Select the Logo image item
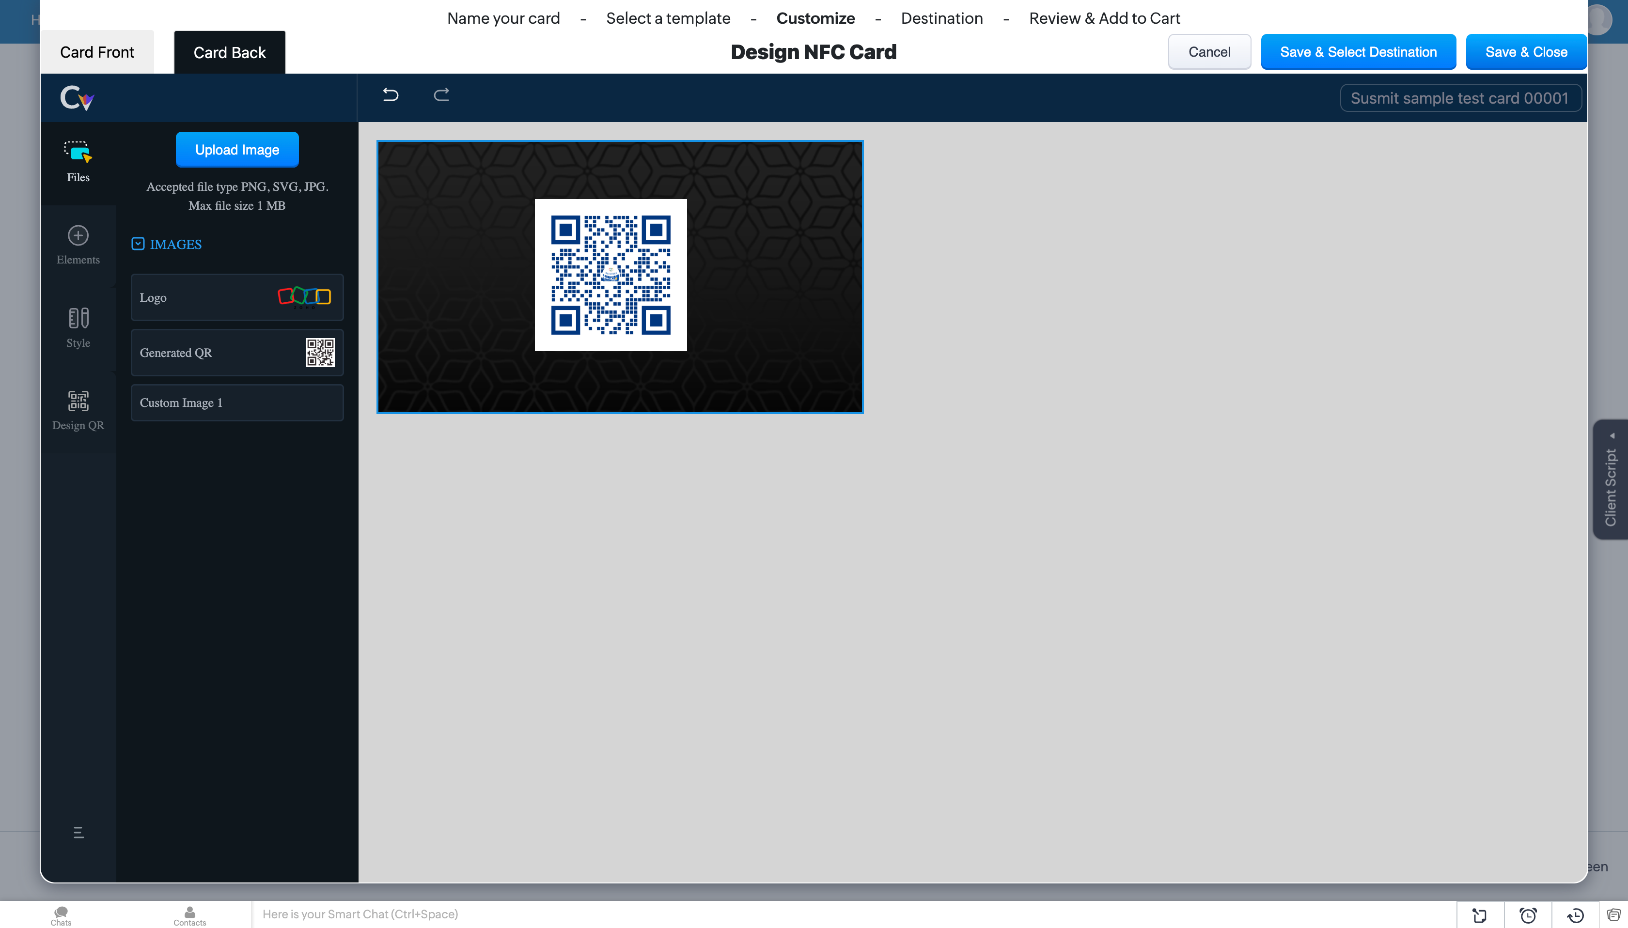1628x928 pixels. [236, 298]
